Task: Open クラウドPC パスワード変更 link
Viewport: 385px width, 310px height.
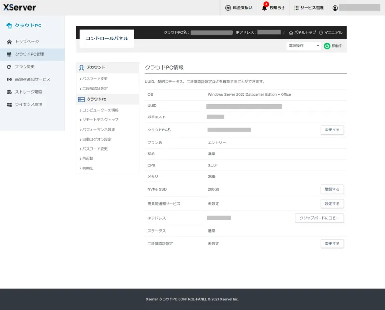Action: [94, 149]
